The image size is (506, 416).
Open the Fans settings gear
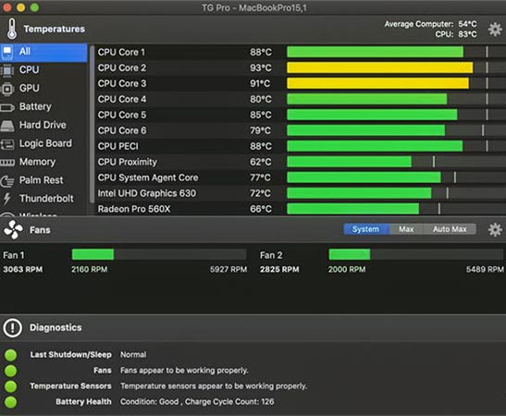coord(495,229)
